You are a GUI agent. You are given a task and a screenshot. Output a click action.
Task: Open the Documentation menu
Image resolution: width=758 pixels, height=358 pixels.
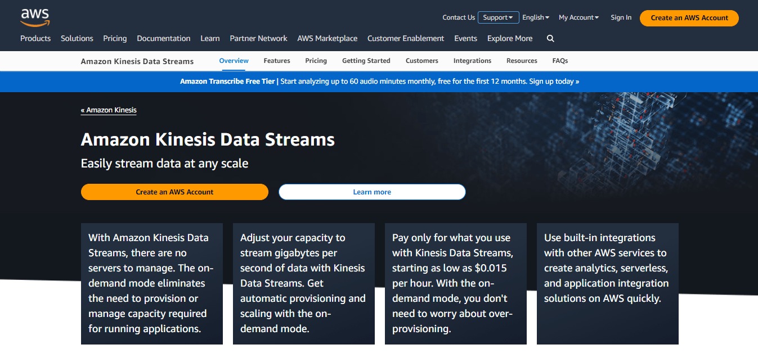(x=163, y=38)
